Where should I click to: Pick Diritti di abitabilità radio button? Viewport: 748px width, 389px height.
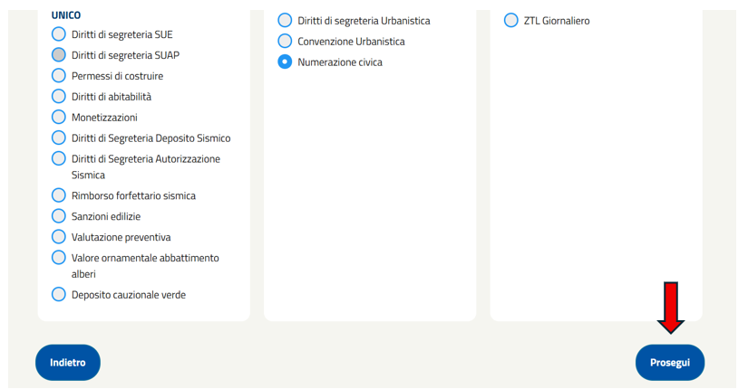pyautogui.click(x=59, y=97)
